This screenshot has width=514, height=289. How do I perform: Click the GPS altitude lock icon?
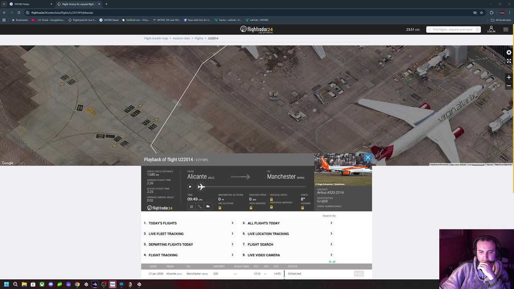point(220,208)
